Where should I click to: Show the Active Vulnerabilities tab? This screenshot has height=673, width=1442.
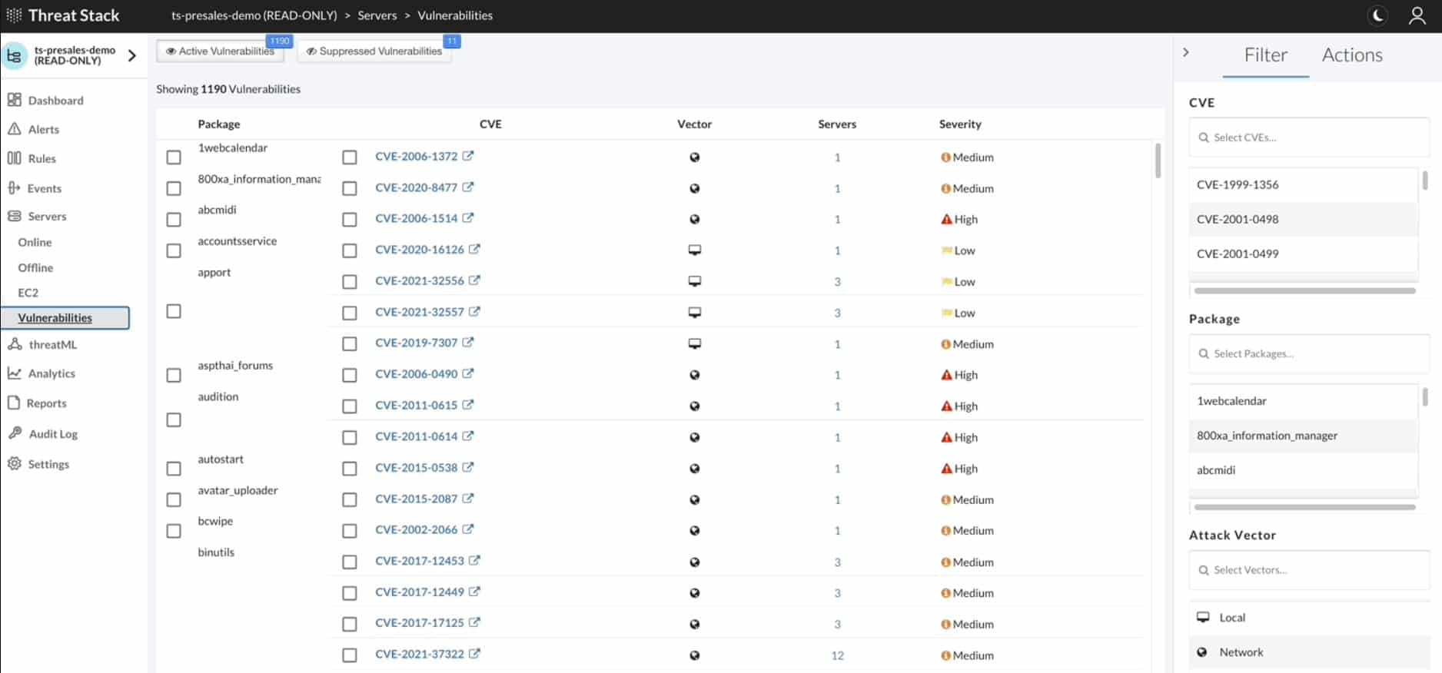point(221,51)
